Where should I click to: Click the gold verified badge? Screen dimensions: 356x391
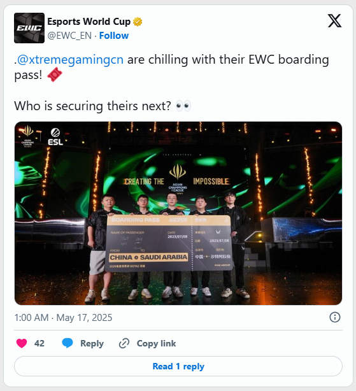point(138,22)
